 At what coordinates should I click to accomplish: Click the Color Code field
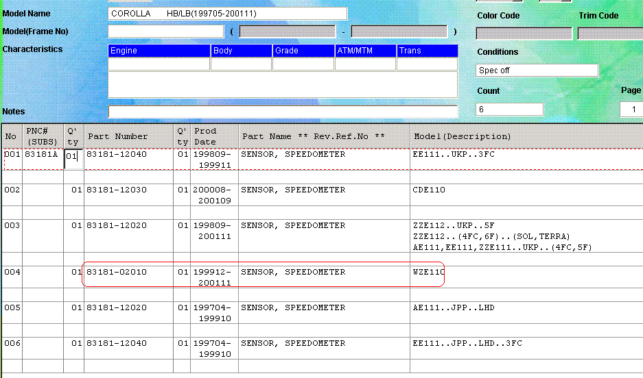[x=524, y=34]
